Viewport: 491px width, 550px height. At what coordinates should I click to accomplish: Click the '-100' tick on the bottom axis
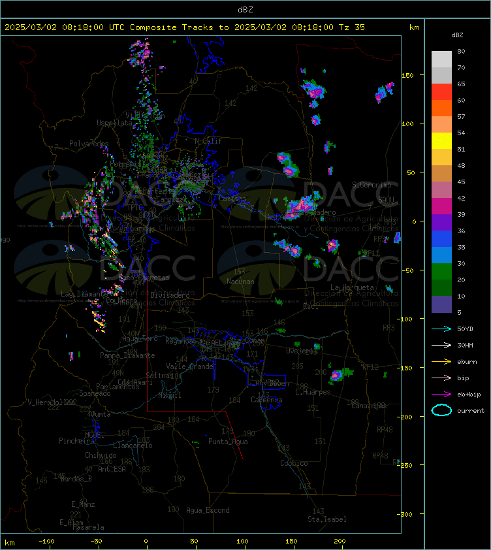coord(46,542)
